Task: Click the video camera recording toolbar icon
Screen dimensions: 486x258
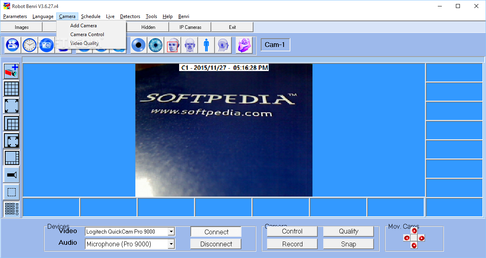Action: (x=12, y=45)
